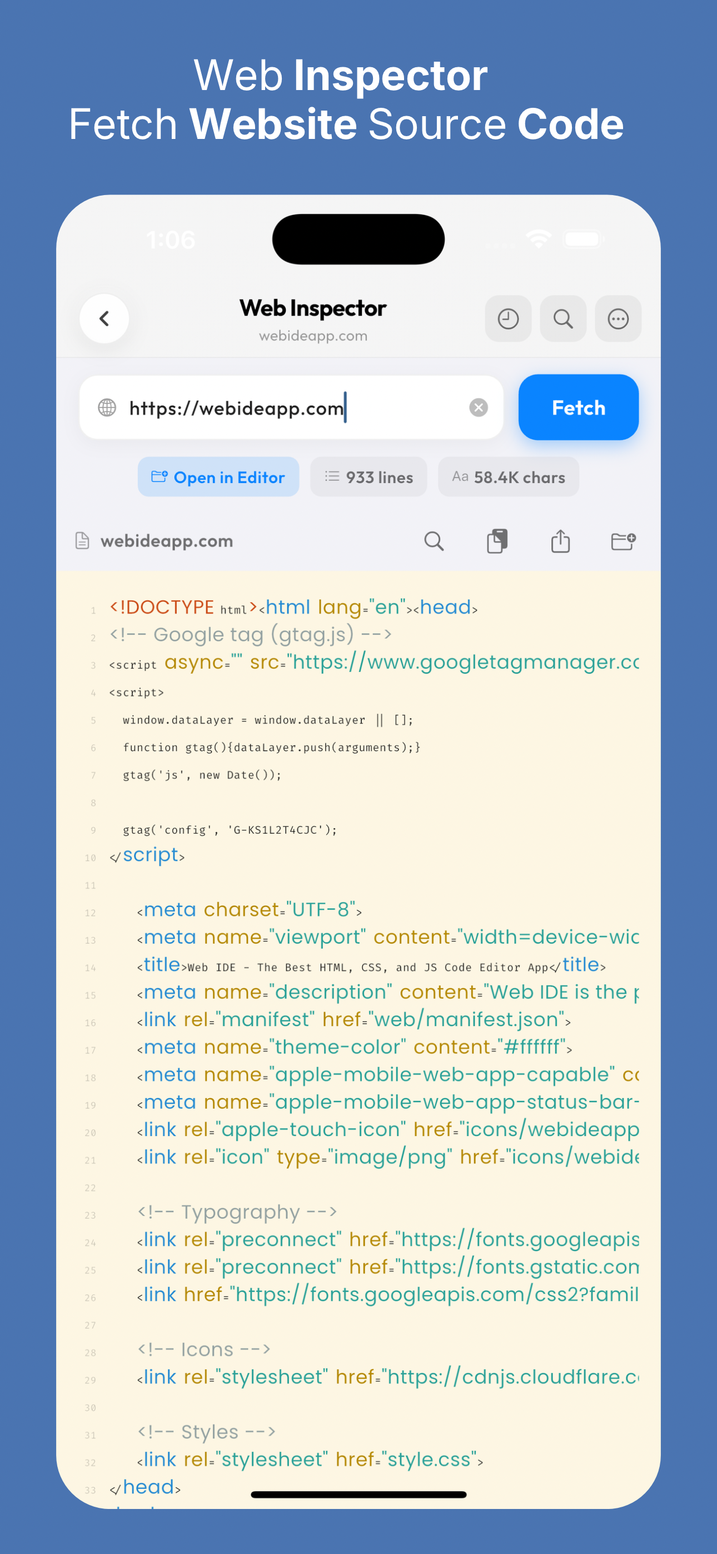Clear the URL with the X button
The width and height of the screenshot is (717, 1554).
pyautogui.click(x=479, y=408)
